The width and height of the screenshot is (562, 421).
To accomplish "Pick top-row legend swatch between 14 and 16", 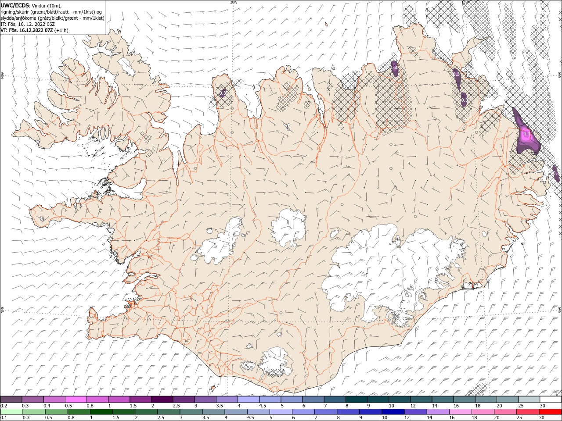I will (443, 400).
